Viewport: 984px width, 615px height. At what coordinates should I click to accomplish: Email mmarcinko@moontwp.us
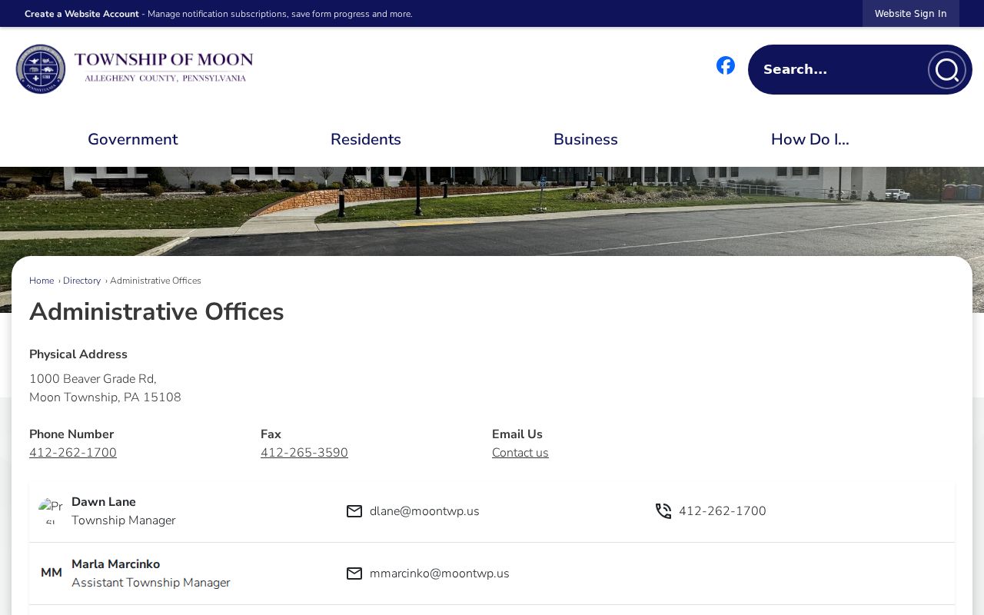pyautogui.click(x=440, y=573)
